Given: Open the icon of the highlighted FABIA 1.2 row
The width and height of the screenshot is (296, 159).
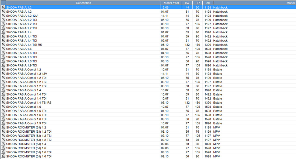Looking at the screenshot, I should pos(3,7).
